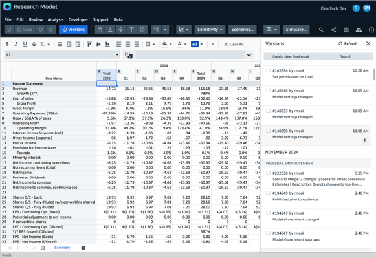The image size is (376, 258).
Task: Click the sheet list icon near Summary tab
Action: tap(43, 248)
